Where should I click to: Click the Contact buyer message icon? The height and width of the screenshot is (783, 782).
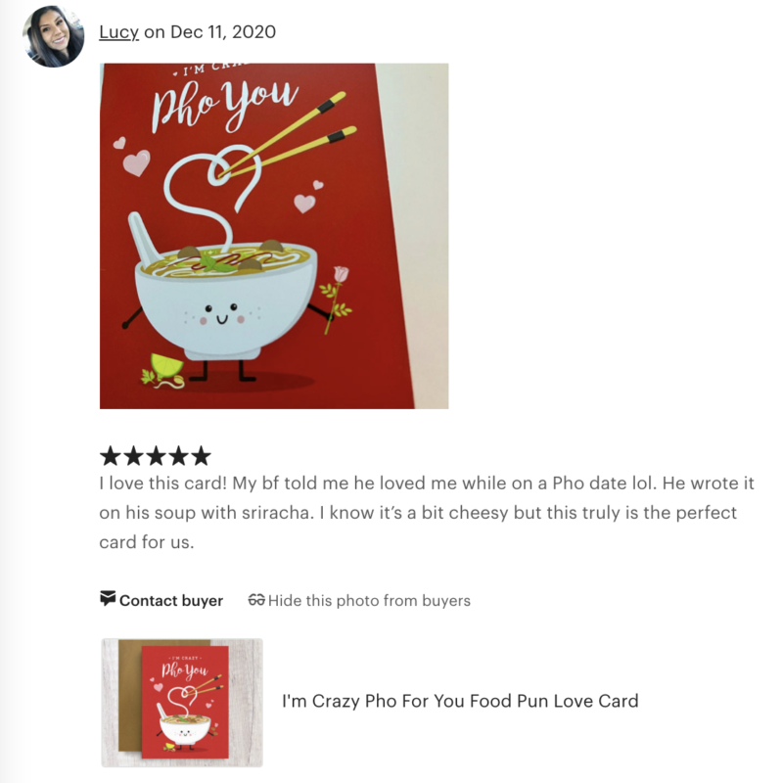pyautogui.click(x=108, y=598)
